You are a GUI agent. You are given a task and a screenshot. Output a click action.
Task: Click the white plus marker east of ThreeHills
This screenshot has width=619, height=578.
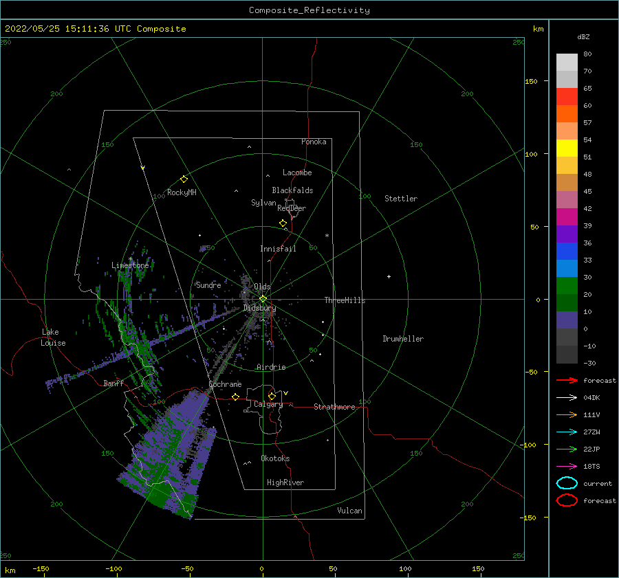pyautogui.click(x=389, y=276)
